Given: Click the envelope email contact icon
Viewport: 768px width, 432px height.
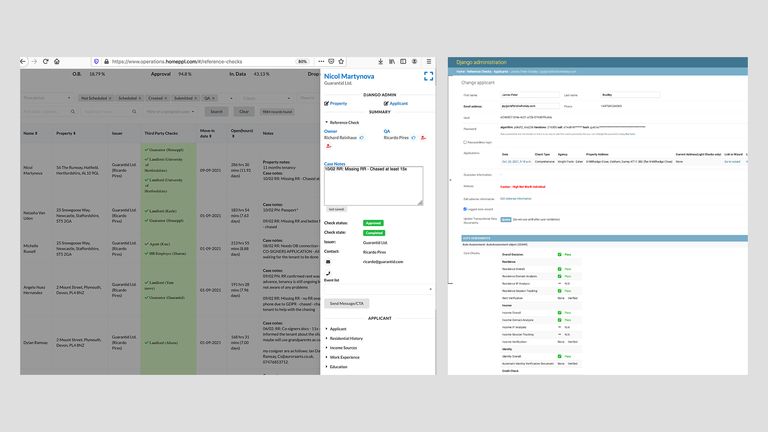Looking at the screenshot, I should tap(328, 262).
